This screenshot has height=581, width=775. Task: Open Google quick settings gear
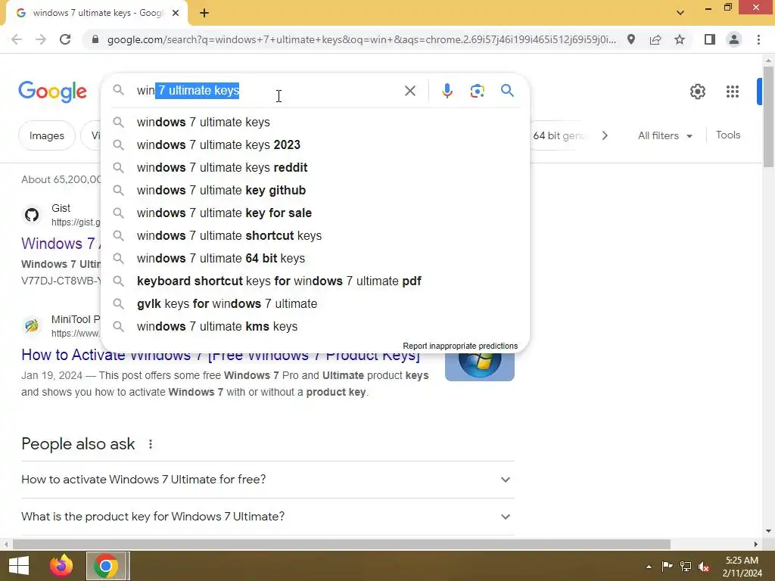point(697,92)
